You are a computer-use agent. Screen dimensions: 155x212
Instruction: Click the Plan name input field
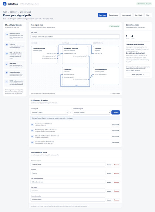pos(75,37)
